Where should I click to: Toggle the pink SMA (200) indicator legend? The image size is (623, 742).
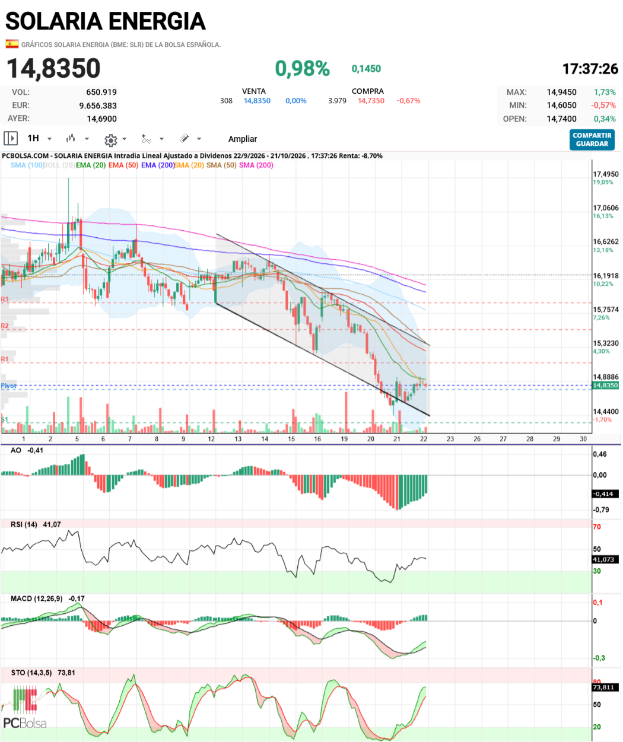[x=256, y=165]
